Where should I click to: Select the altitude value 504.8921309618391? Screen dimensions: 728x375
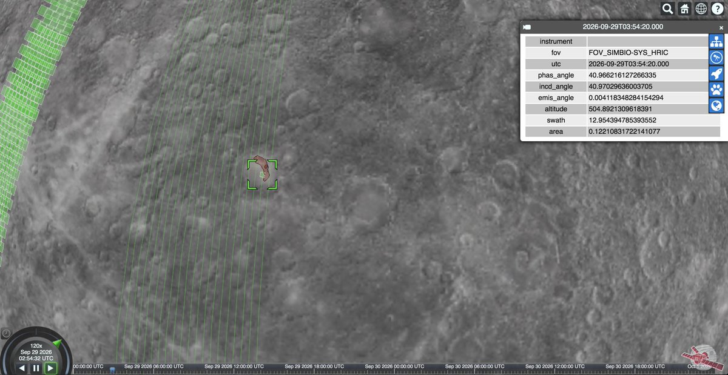pos(653,109)
